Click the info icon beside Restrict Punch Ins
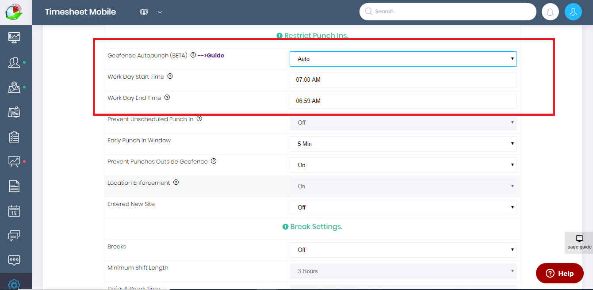Image resolution: width=593 pixels, height=290 pixels. [x=279, y=36]
